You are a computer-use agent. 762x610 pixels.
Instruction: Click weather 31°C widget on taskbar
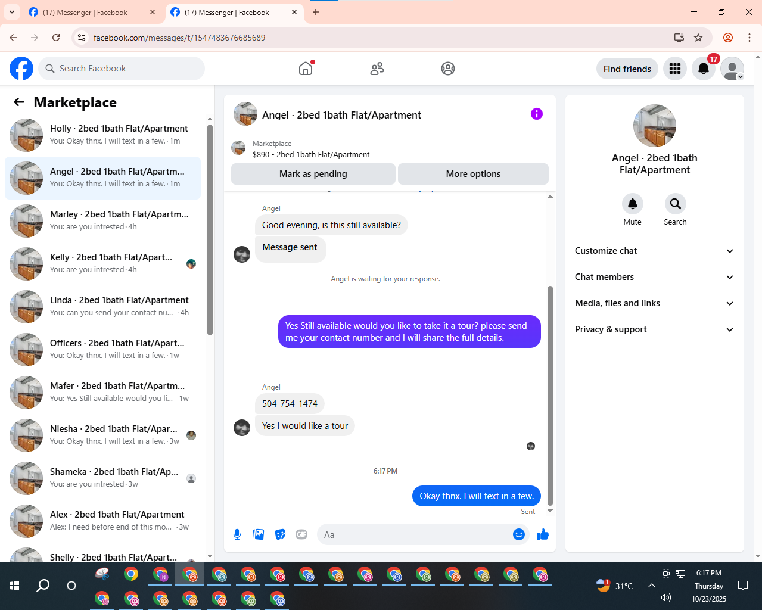pos(615,586)
